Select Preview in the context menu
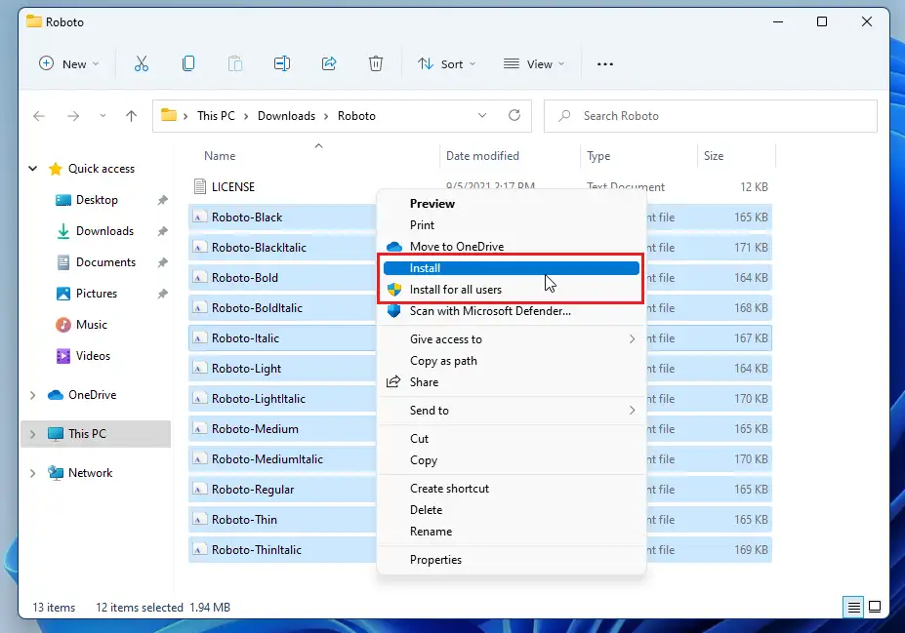The width and height of the screenshot is (905, 633). pyautogui.click(x=512, y=204)
